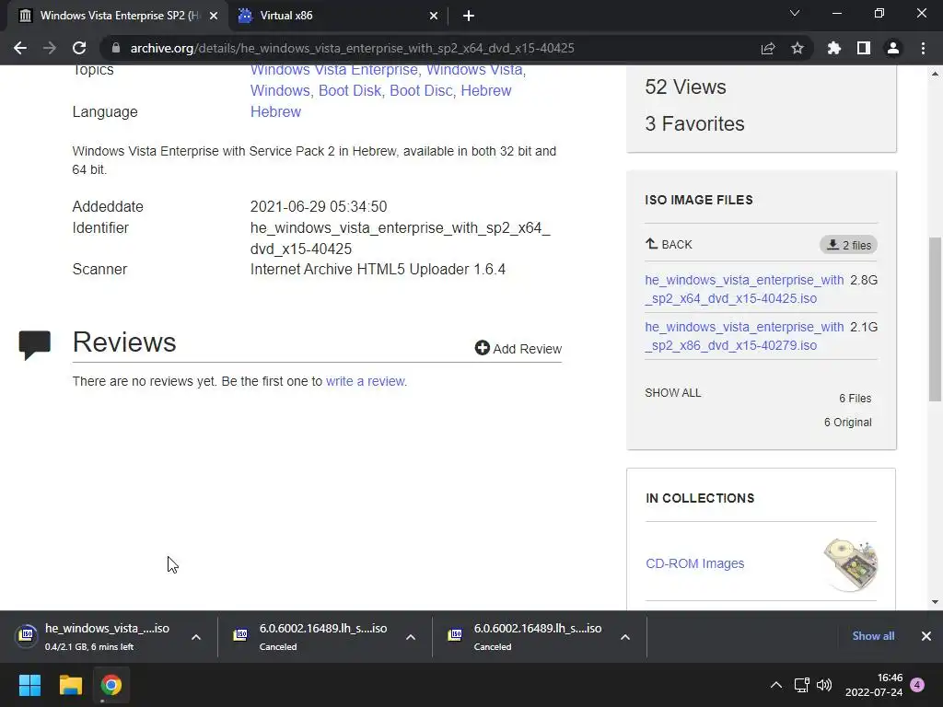Close the Windows Vista Enterprise SP2 tab
This screenshot has height=707, width=943.
[214, 16]
